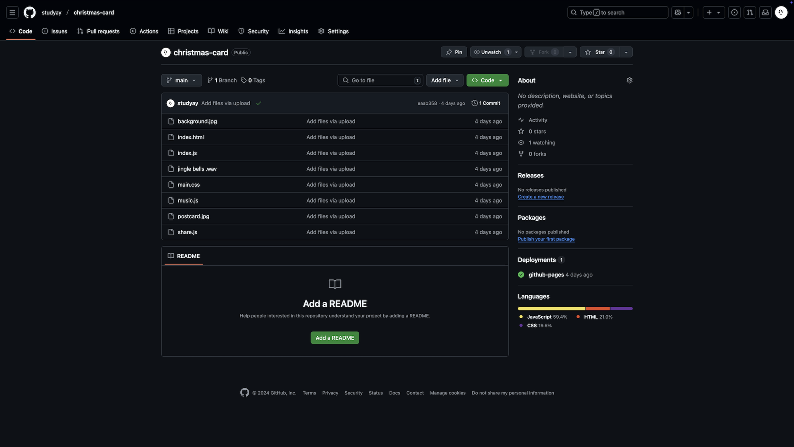
Task: Open the notifications inbox icon
Action: [765, 12]
